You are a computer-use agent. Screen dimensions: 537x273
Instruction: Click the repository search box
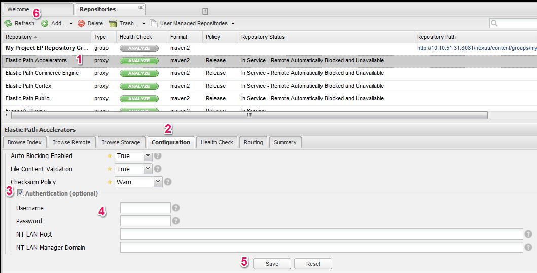[x=513, y=23]
